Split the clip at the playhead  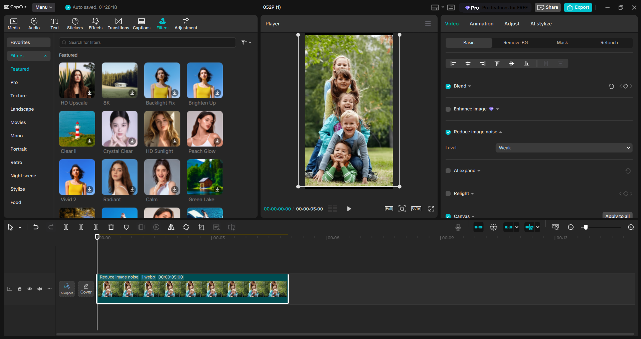click(x=66, y=227)
